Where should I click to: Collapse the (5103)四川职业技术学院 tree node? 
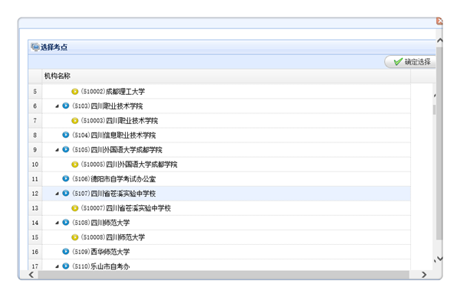pyautogui.click(x=58, y=106)
